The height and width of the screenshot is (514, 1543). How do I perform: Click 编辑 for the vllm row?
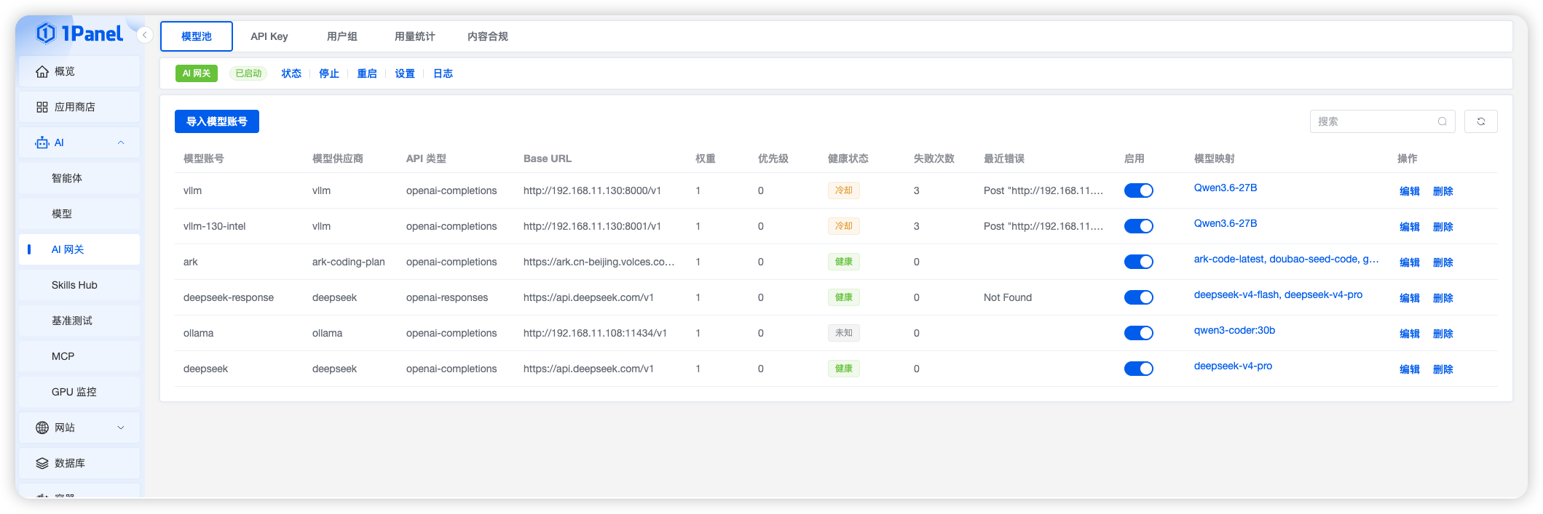click(x=1410, y=191)
